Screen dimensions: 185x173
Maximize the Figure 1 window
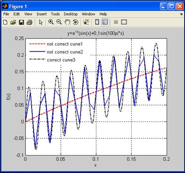[x=172, y=7]
